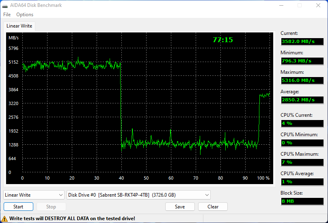
Task: Click the CPU% Current 4 % field
Action: pyautogui.click(x=302, y=123)
